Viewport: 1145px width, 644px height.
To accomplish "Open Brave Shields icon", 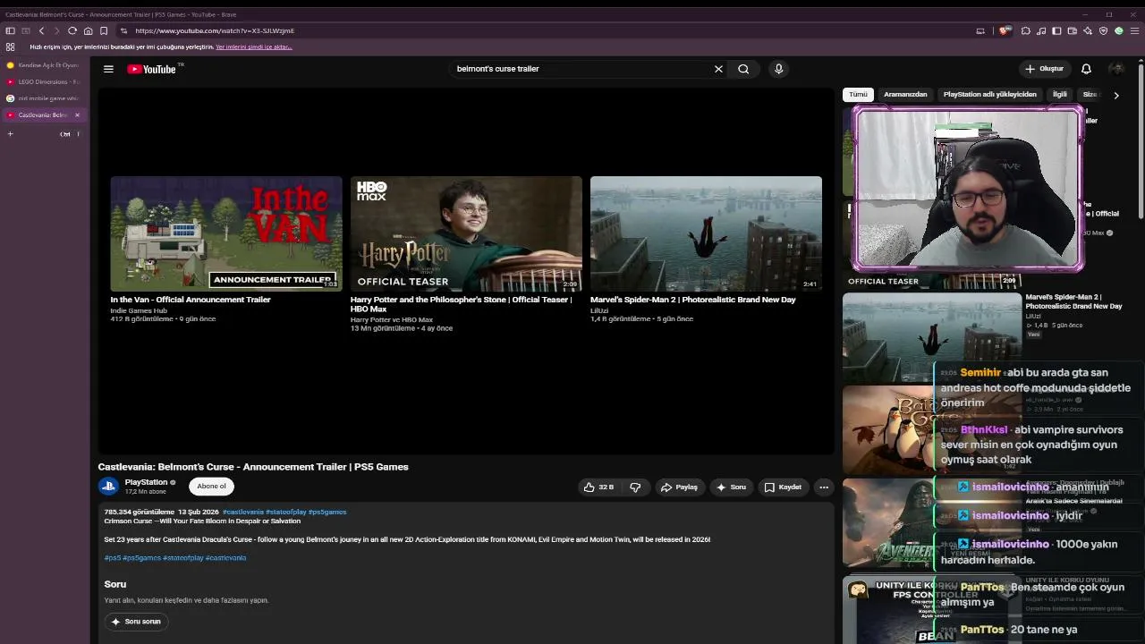I will [x=1005, y=30].
